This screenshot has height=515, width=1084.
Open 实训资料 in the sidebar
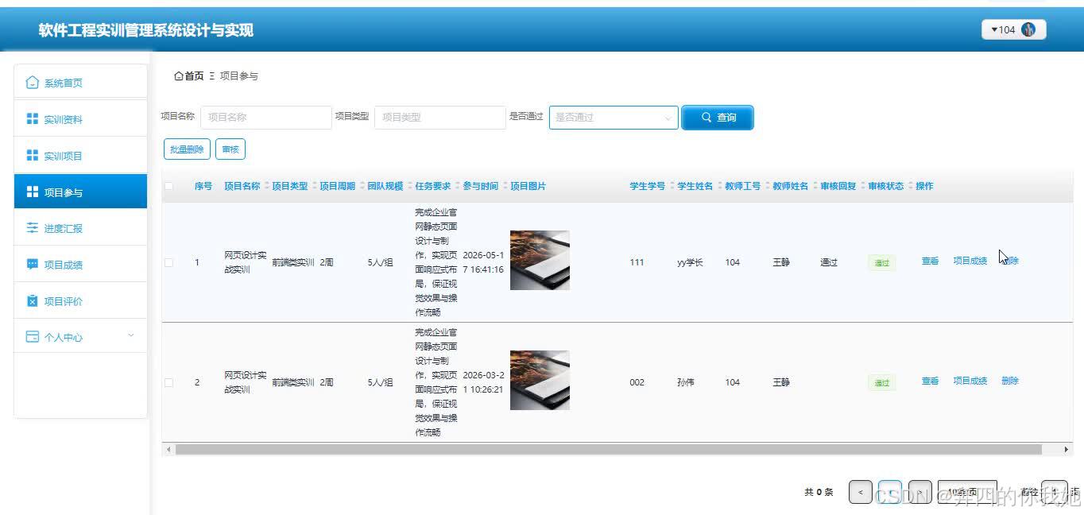pos(80,119)
